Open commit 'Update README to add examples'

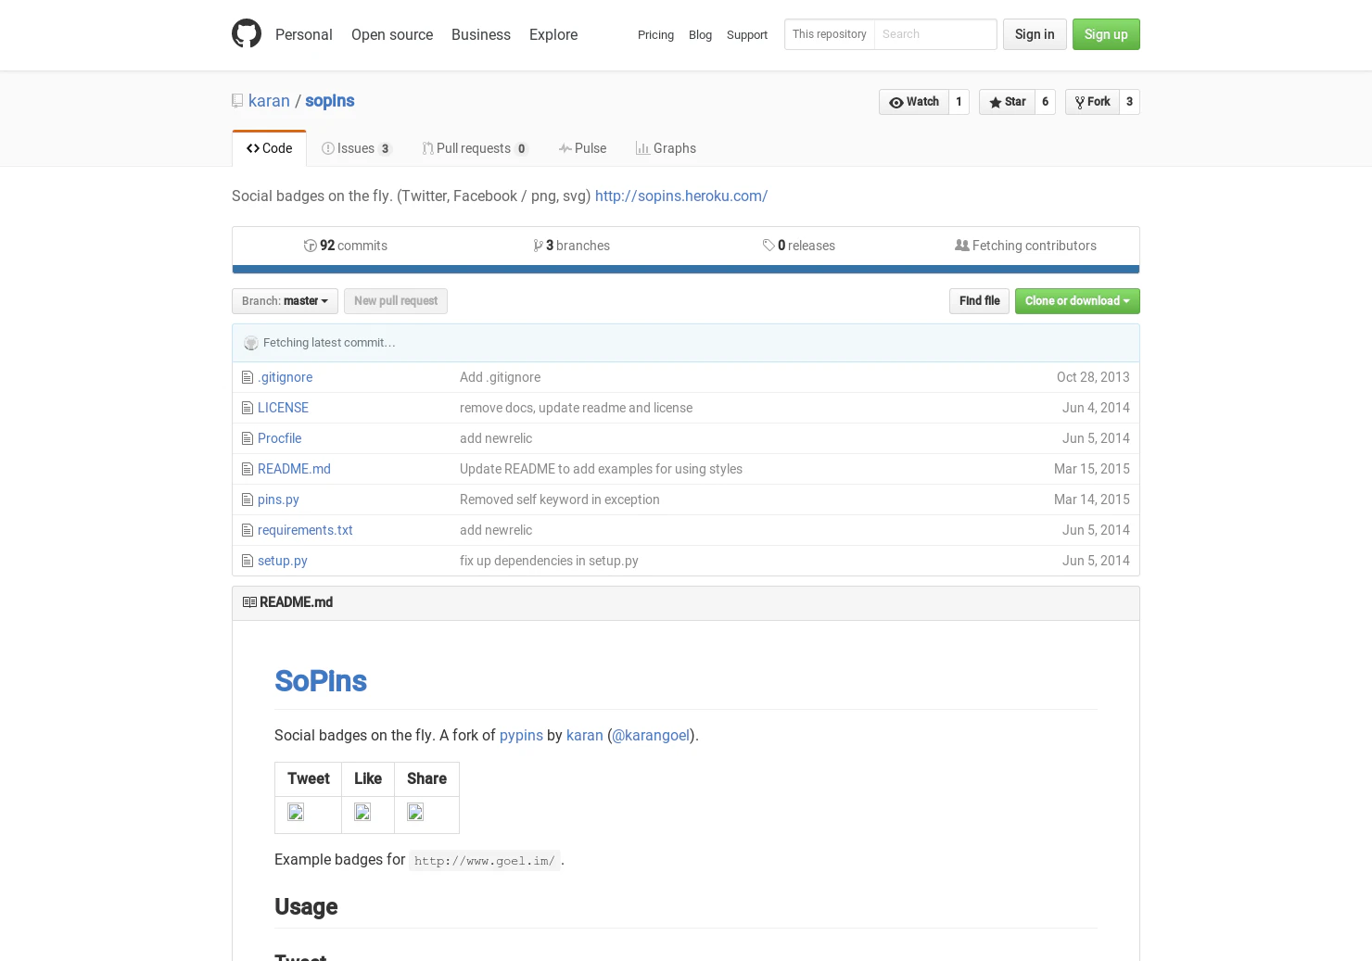click(x=601, y=469)
